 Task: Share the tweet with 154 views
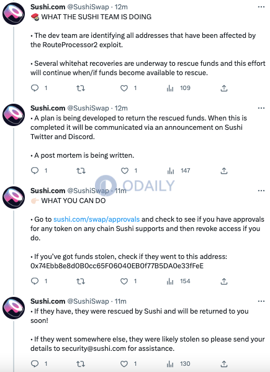click(x=224, y=281)
